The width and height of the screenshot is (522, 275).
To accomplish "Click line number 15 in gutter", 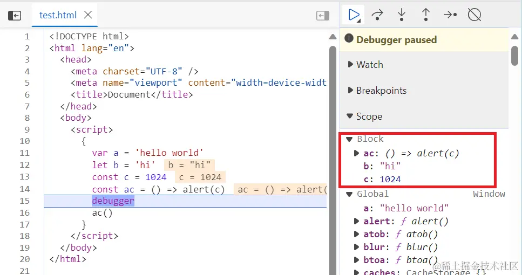I will tap(25, 201).
